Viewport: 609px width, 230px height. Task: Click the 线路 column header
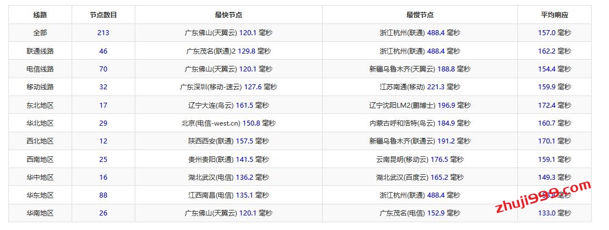tap(40, 15)
